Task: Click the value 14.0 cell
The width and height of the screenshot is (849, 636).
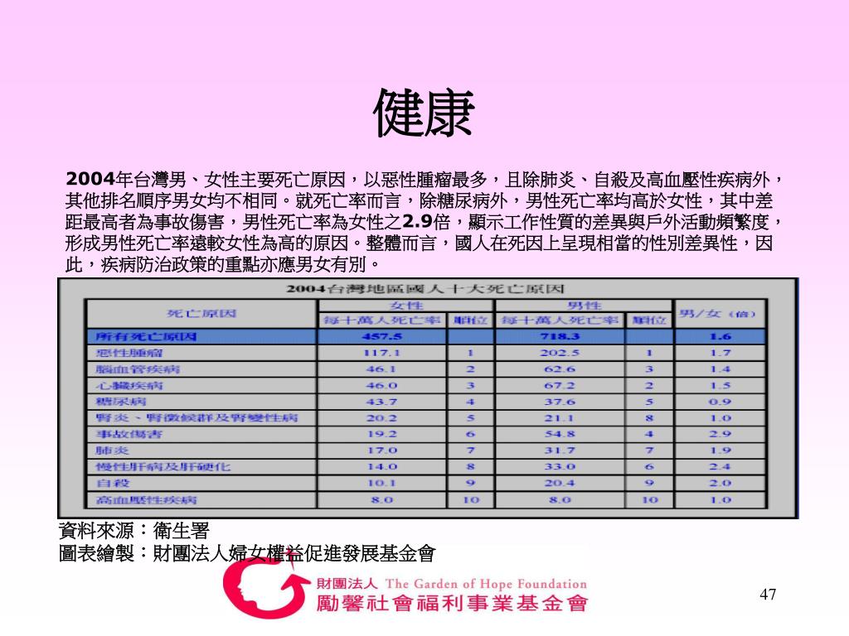Action: tap(381, 466)
